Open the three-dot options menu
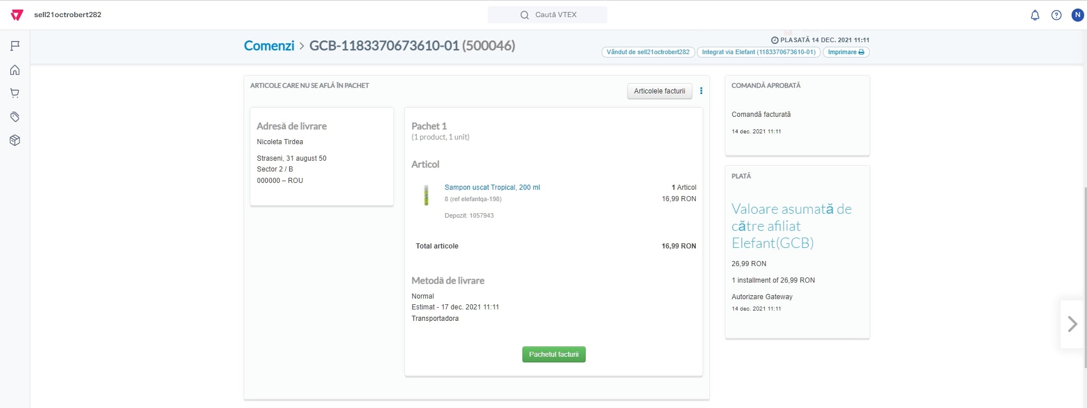Image resolution: width=1087 pixels, height=408 pixels. pos(701,91)
